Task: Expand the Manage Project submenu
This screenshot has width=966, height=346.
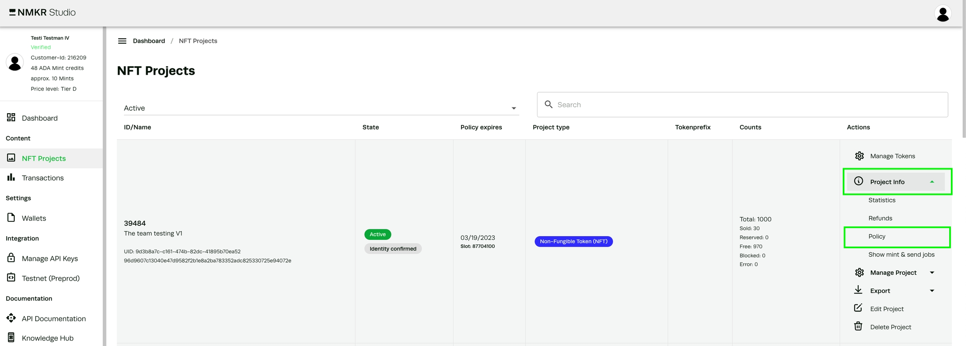Action: 932,273
